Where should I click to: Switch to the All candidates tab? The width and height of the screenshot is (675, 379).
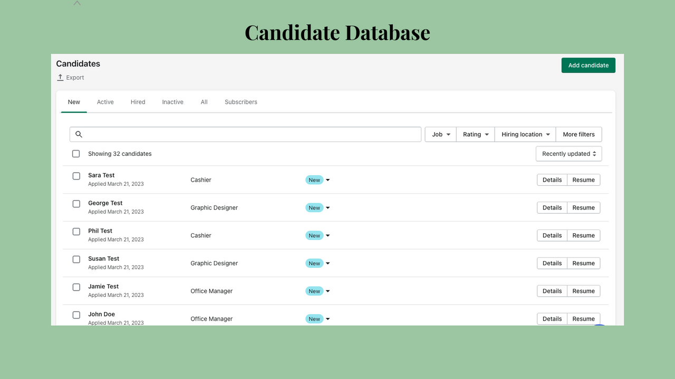204,102
